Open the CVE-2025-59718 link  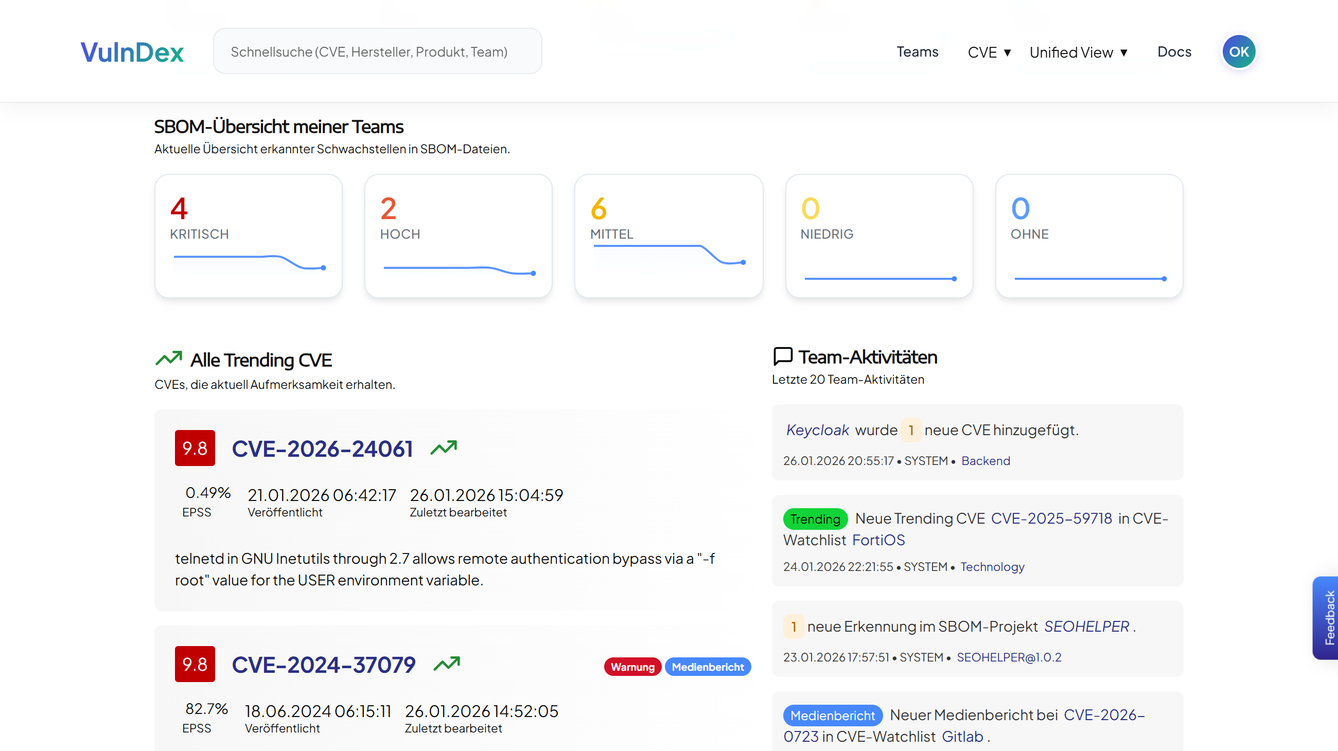(1051, 518)
